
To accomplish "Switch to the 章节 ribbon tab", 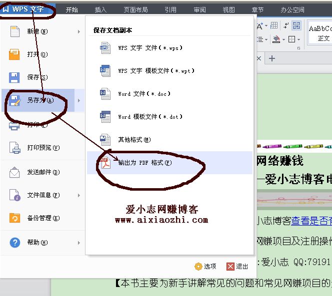I will tap(257, 9).
